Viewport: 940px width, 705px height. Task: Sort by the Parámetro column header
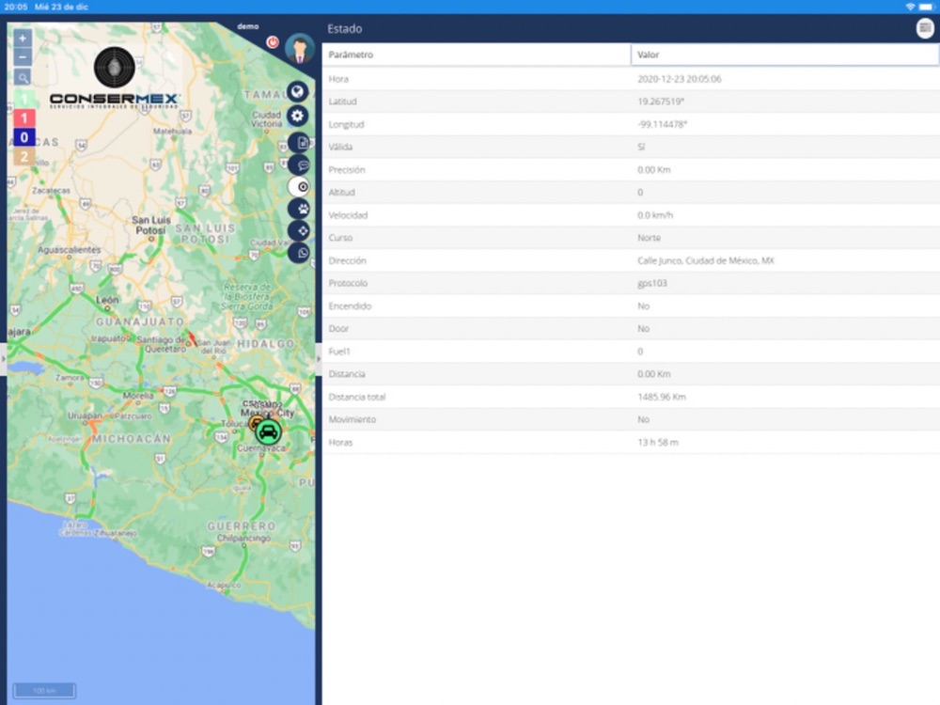coord(476,55)
